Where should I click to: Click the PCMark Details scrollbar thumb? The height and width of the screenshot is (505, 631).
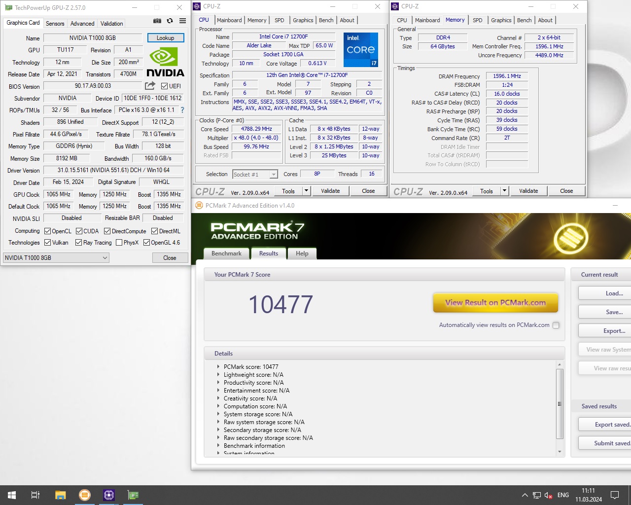click(560, 403)
